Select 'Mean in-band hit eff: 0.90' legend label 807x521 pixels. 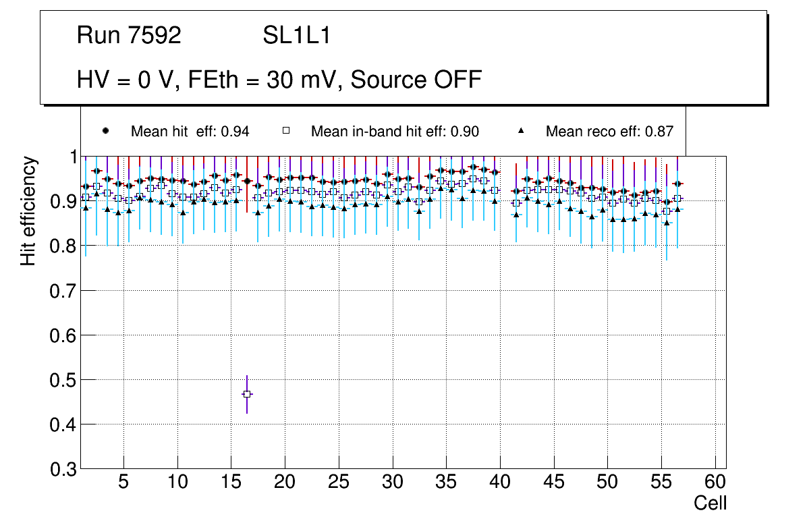[395, 132]
